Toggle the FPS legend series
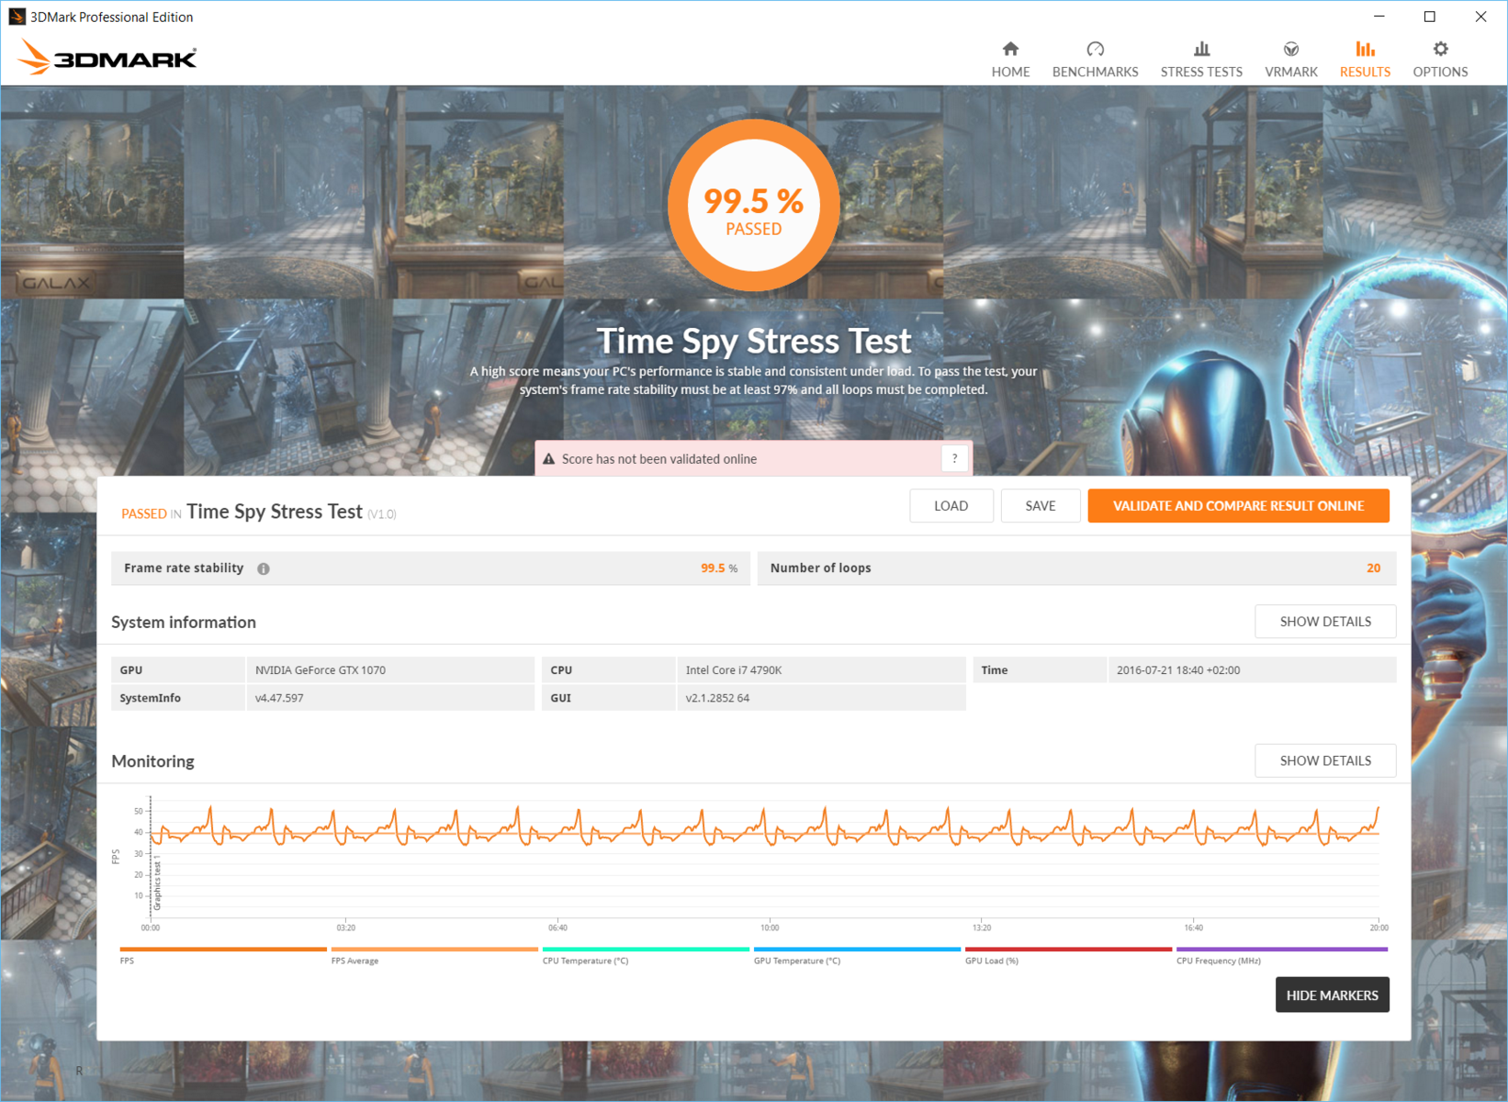Image resolution: width=1508 pixels, height=1102 pixels. 223,955
